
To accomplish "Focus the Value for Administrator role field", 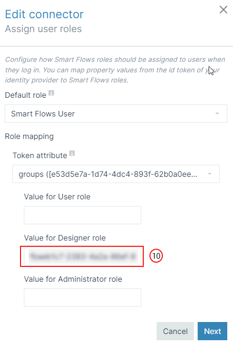I will pos(83,298).
